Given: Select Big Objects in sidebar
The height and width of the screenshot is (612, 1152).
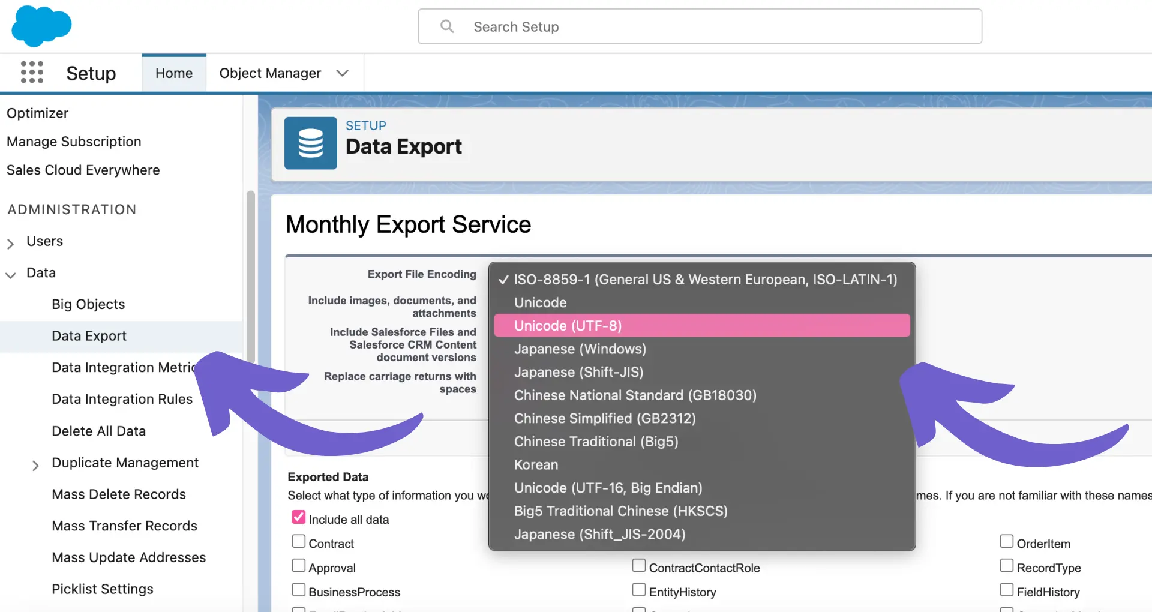Looking at the screenshot, I should pyautogui.click(x=88, y=304).
